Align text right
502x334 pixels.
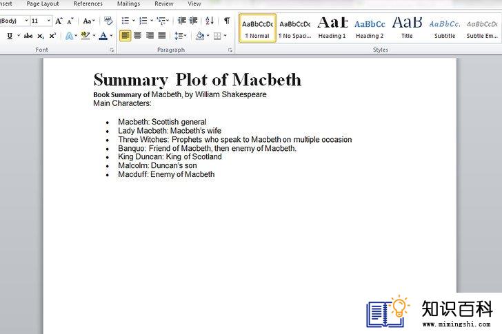click(x=150, y=36)
